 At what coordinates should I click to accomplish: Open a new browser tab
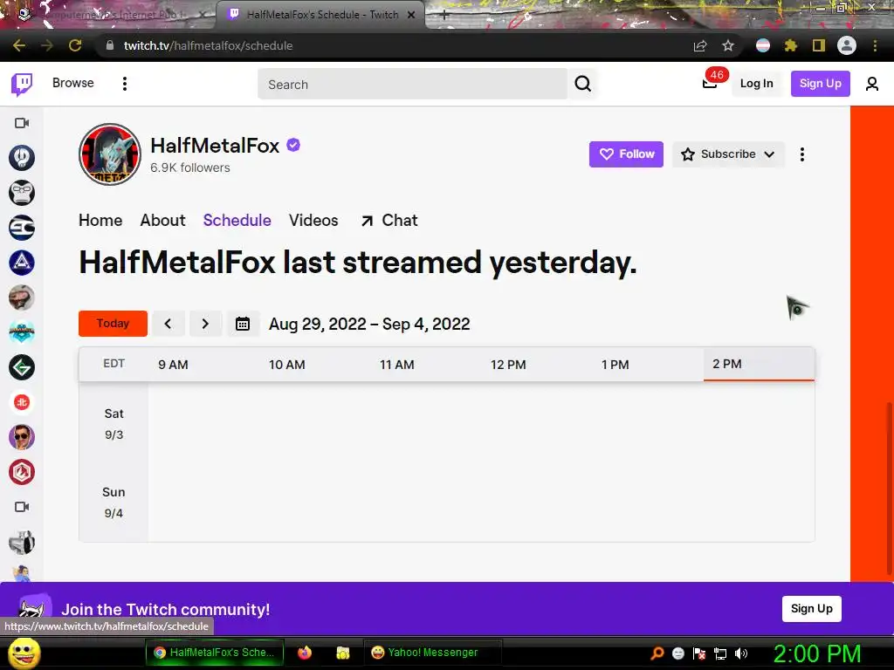click(x=444, y=15)
